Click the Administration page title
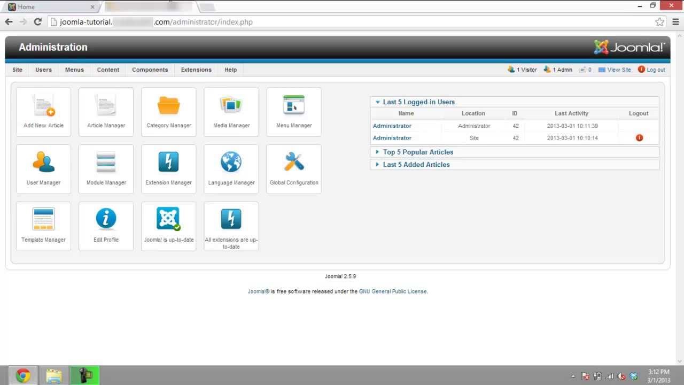The image size is (684, 385). point(53,47)
